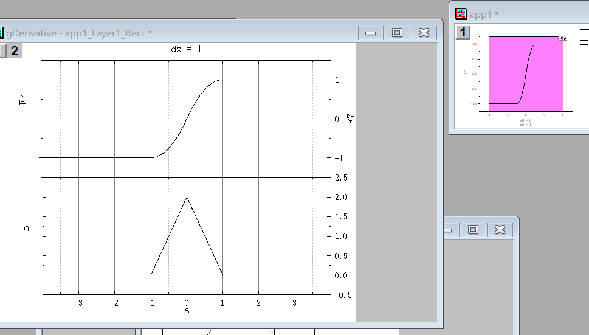Click the A axis title below the plot
The height and width of the screenshot is (335, 589).
pos(187,310)
